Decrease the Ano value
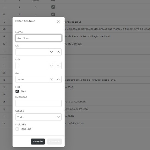150x150 pixels. (x=51, y=79)
